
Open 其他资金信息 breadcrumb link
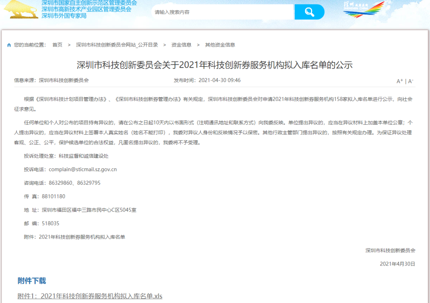tap(220, 45)
